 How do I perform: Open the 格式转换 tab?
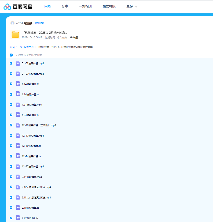tap(109, 6)
